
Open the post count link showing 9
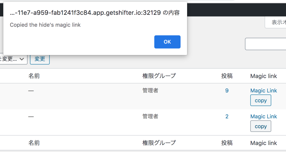[227, 91]
